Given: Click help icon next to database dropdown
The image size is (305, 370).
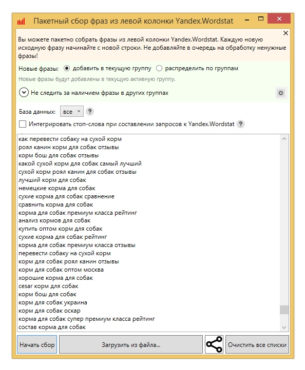Looking at the screenshot, I should (90, 111).
